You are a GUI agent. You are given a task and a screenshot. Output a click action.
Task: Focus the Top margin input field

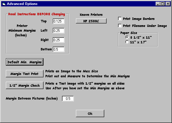point(58,21)
